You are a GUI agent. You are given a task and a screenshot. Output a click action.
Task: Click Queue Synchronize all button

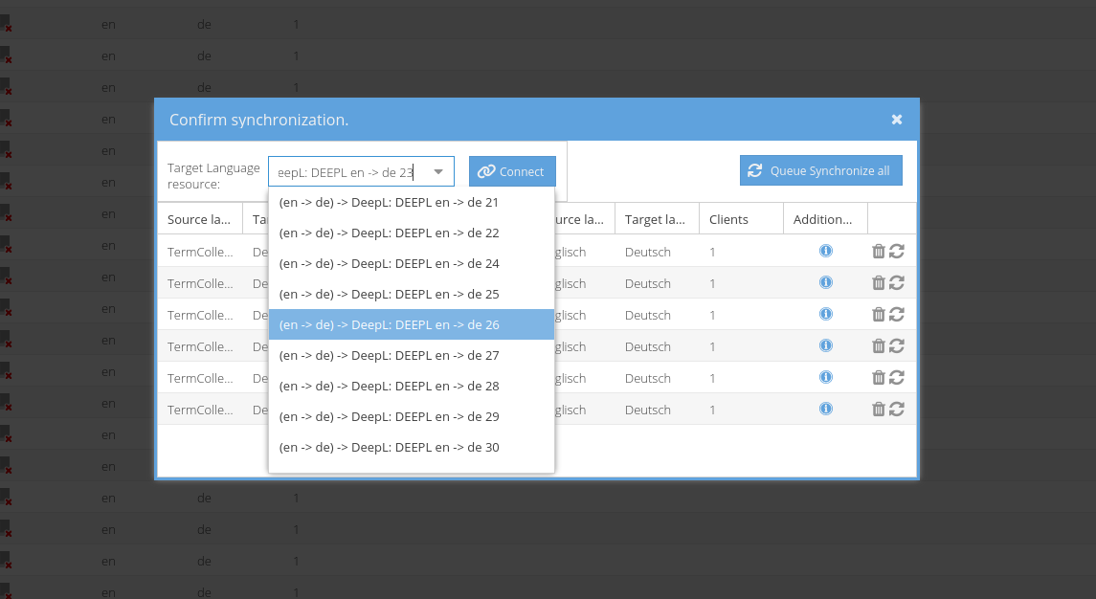click(820, 171)
